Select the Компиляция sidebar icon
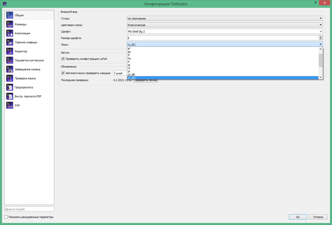332x225 pixels. tap(10, 33)
